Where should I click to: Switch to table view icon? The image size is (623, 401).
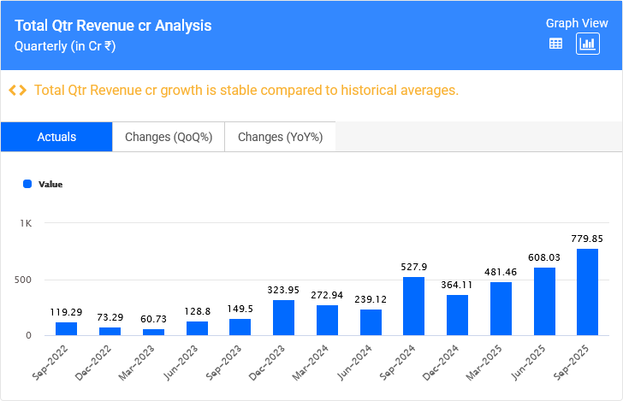tap(555, 44)
